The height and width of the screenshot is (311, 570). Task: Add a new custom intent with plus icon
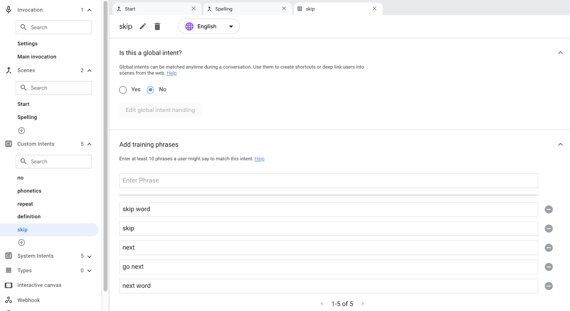click(22, 243)
